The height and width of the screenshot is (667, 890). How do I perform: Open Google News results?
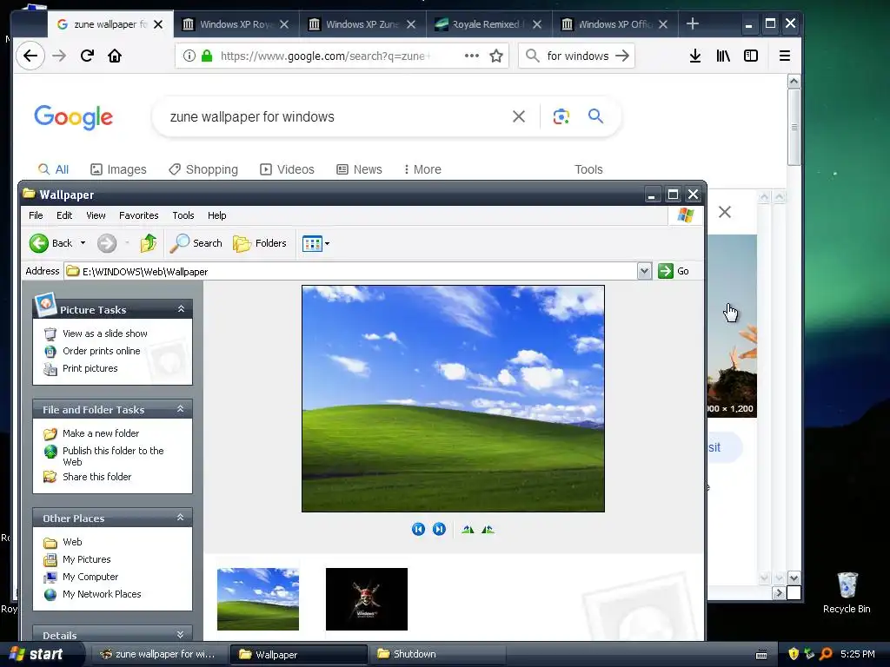click(359, 169)
